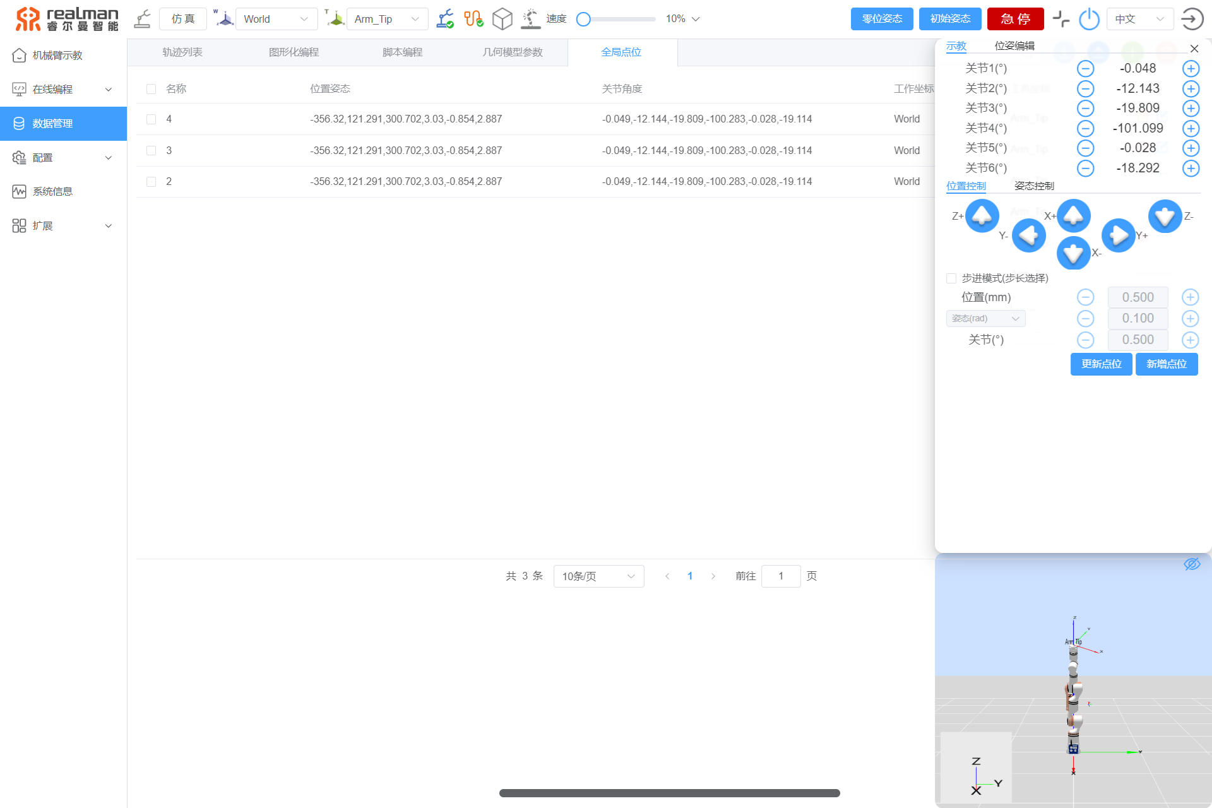Drag the speed slider to adjust
The width and height of the screenshot is (1212, 808).
coord(585,17)
